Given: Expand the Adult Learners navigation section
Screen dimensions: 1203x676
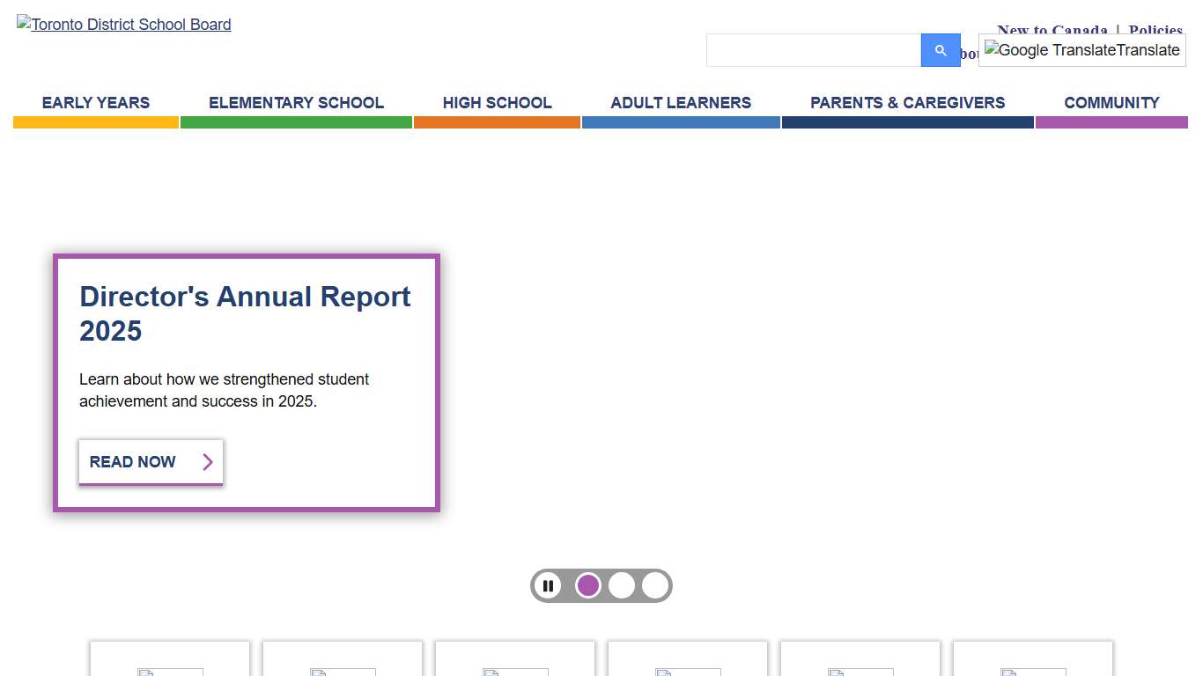Looking at the screenshot, I should [681, 103].
